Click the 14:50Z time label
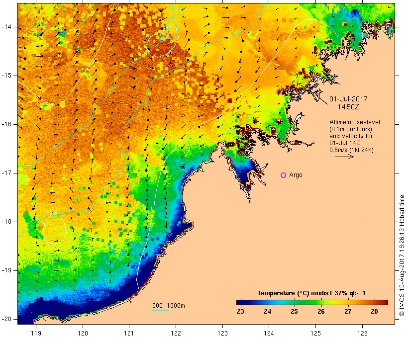 coord(348,107)
